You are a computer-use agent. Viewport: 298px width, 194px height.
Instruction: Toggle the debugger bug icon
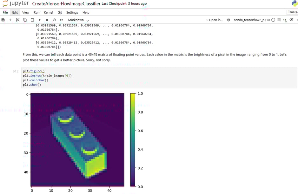pos(228,20)
